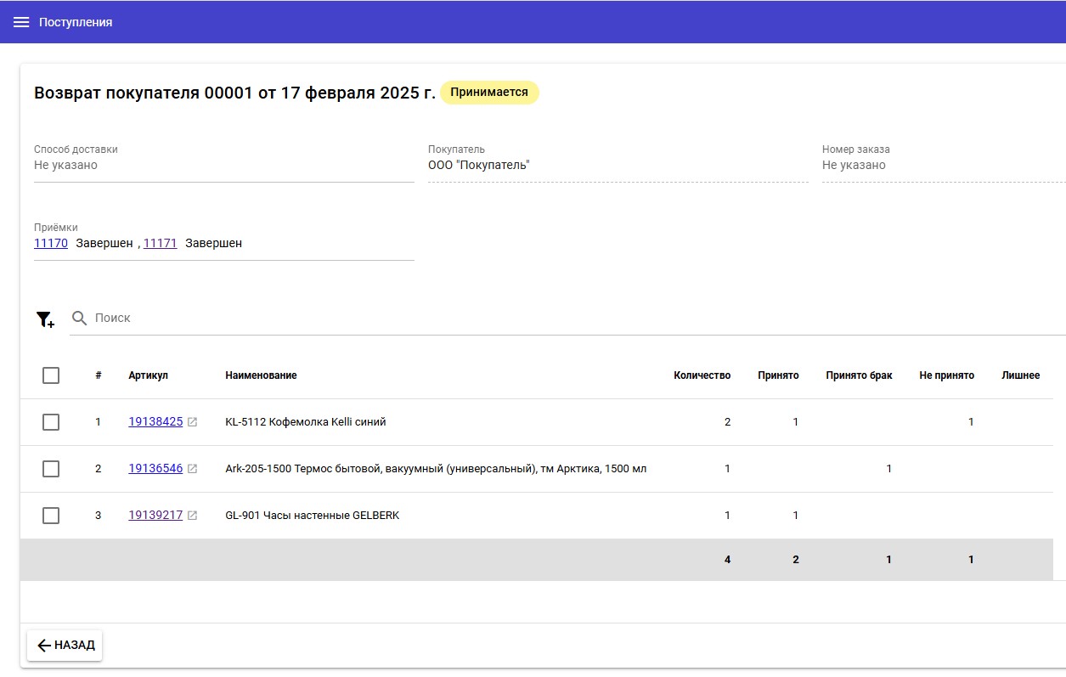Toggle the select-all checkbox in table header
The height and width of the screenshot is (677, 1066).
[x=51, y=375]
